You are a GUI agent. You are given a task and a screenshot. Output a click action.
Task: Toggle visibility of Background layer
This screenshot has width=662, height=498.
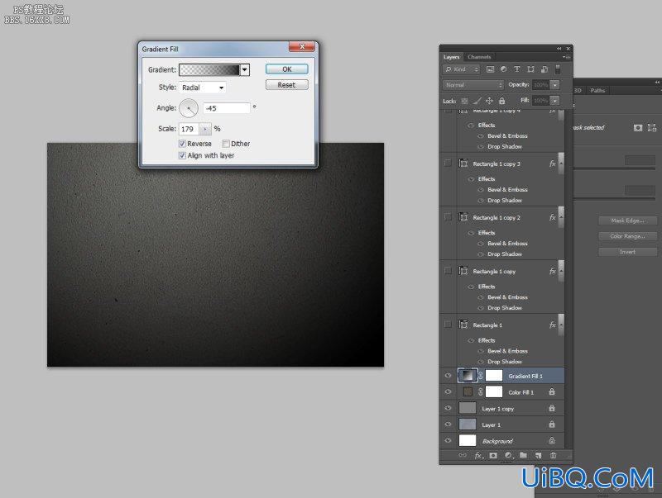448,440
